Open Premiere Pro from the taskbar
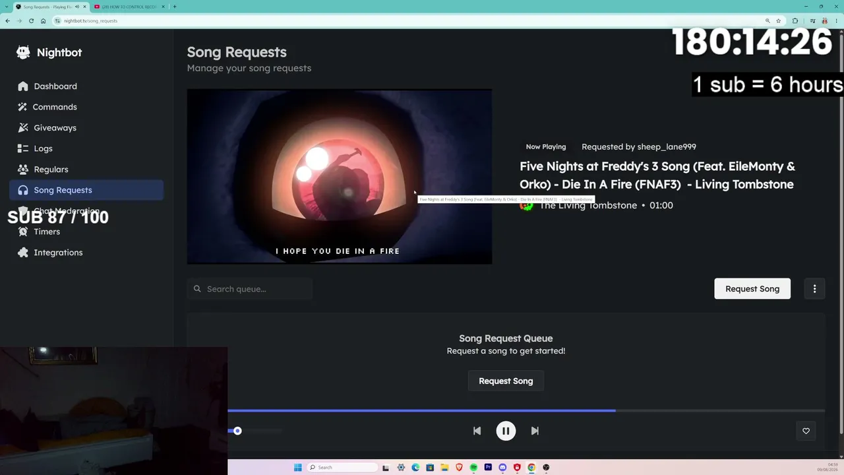 pyautogui.click(x=488, y=468)
